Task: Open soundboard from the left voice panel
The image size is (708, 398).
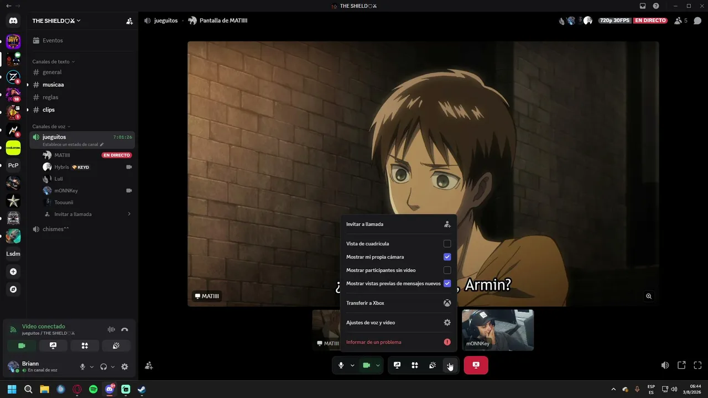Action: coord(116,345)
